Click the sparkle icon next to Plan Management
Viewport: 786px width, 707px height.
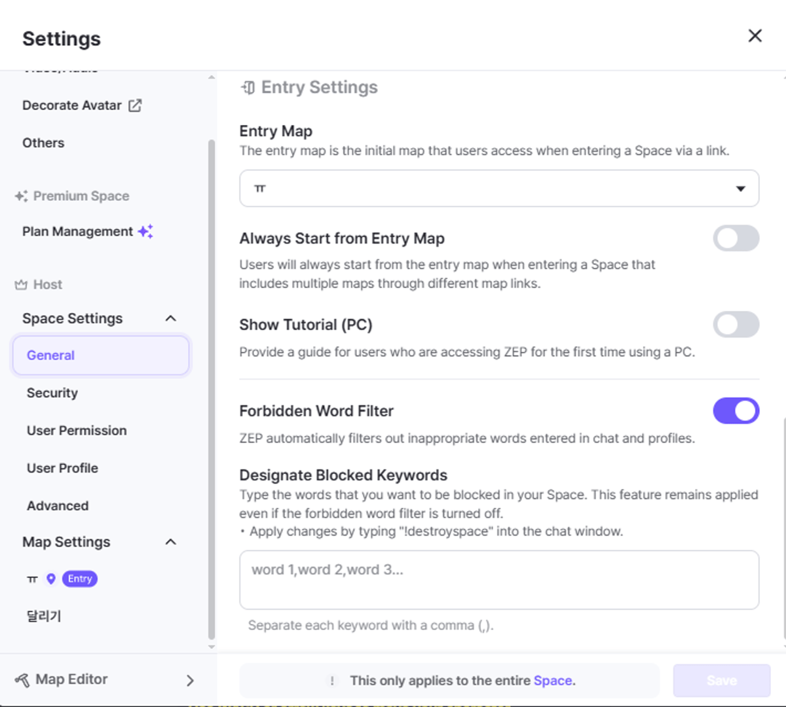(145, 231)
